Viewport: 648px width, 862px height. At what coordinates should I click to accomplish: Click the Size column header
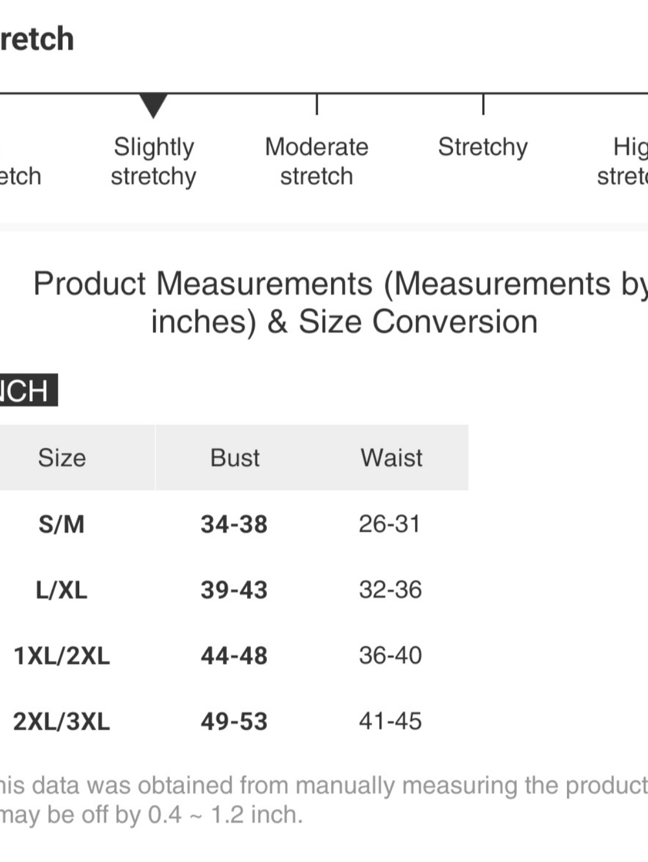pos(62,458)
